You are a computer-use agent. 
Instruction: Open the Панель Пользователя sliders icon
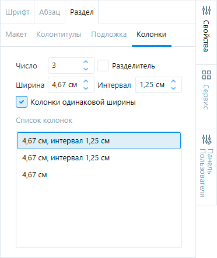pyautogui.click(x=206, y=139)
